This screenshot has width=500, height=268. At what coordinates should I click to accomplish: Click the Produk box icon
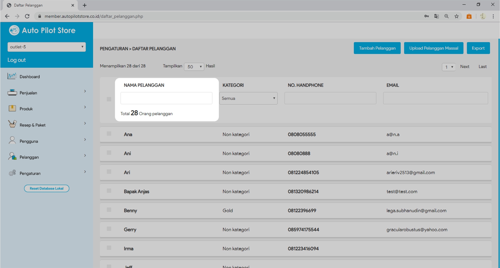click(x=12, y=108)
